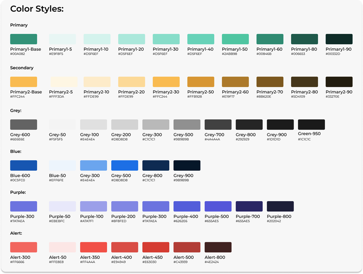Select the Primary2-Base yellow swatch
This screenshot has height=274, width=363.
coord(24,82)
